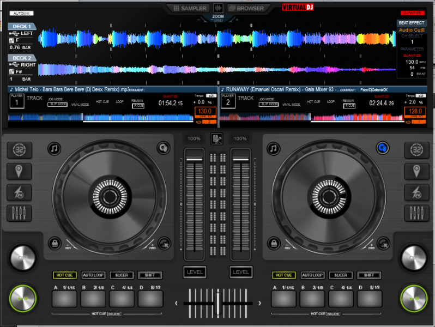
Task: Move crossfader left with the arrow
Action: (x=176, y=303)
